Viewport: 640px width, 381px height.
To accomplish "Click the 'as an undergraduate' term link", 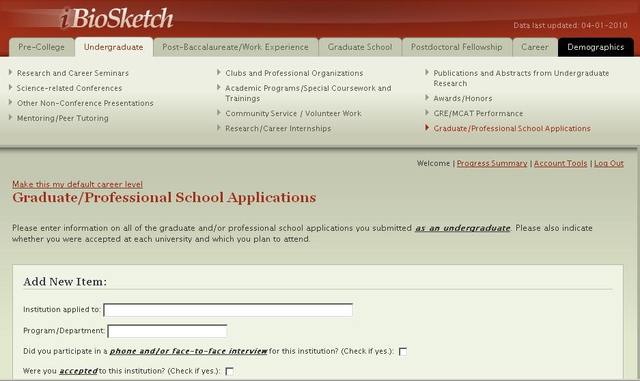I will tap(462, 228).
